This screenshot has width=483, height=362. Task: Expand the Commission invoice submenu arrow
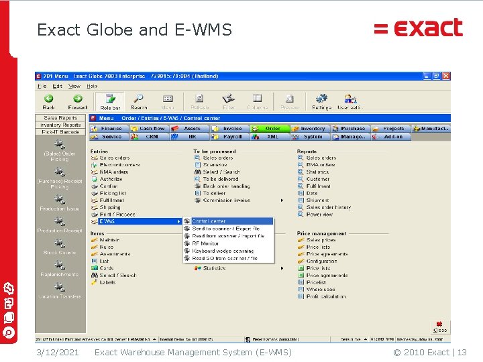pyautogui.click(x=282, y=200)
